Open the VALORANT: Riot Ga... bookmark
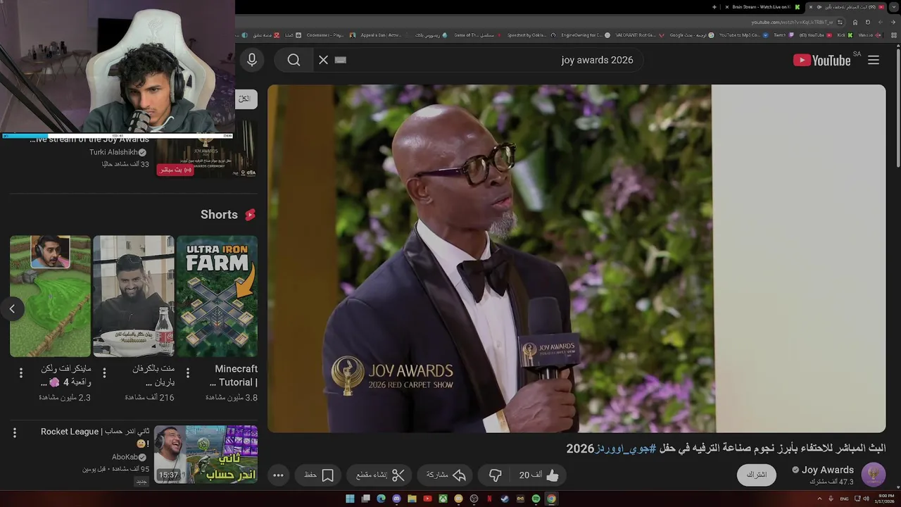 click(x=639, y=35)
